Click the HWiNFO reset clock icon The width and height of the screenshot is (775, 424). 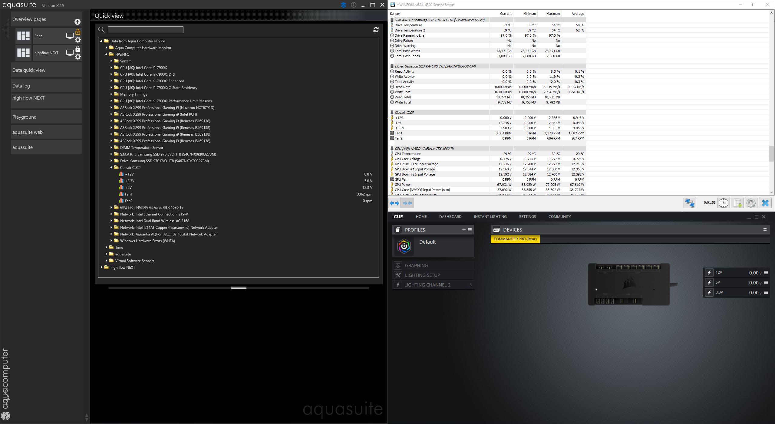(724, 203)
